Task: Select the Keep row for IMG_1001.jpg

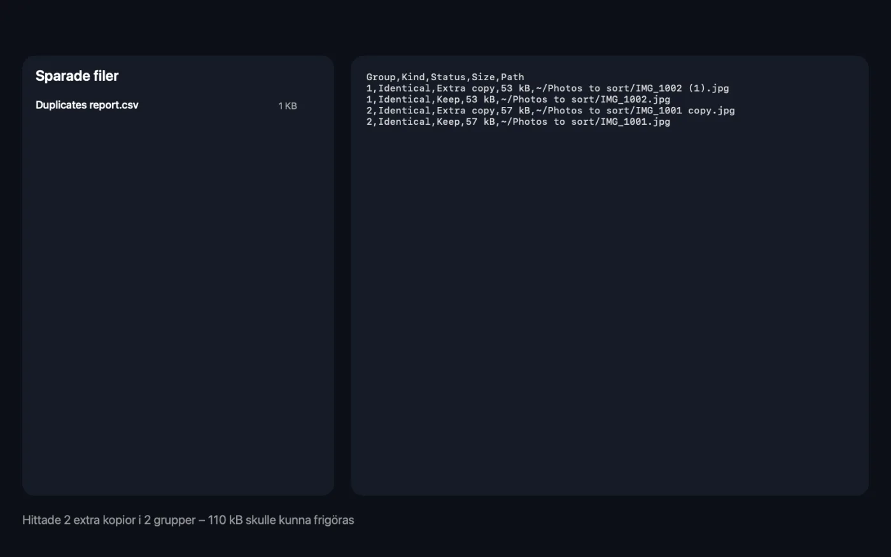Action: [x=518, y=122]
